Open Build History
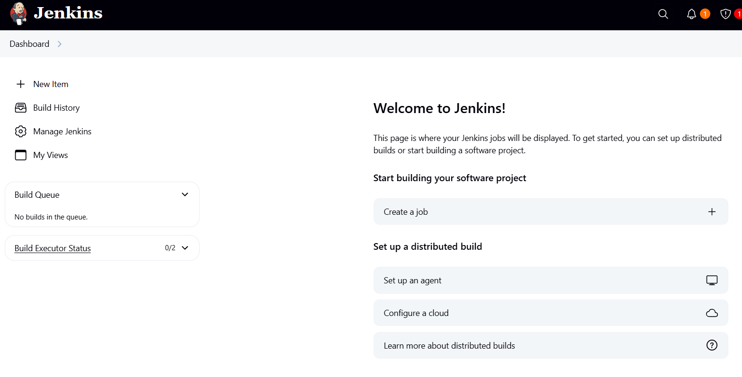The image size is (742, 377). [56, 108]
